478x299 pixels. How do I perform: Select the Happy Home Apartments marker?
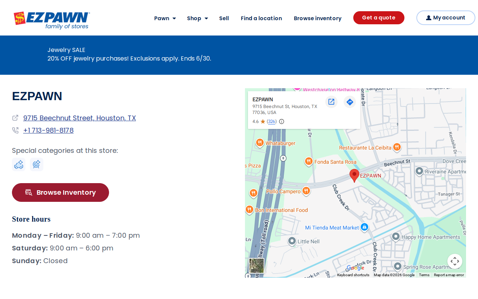click(x=396, y=237)
